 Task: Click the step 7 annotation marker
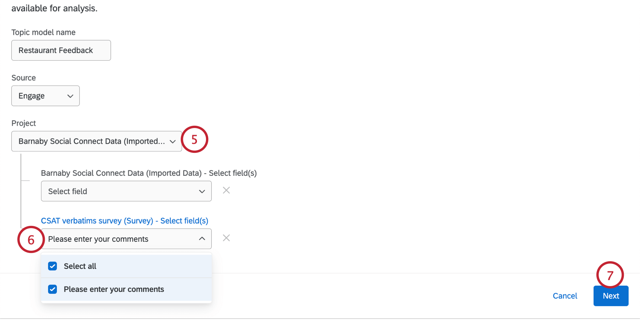[x=610, y=275]
